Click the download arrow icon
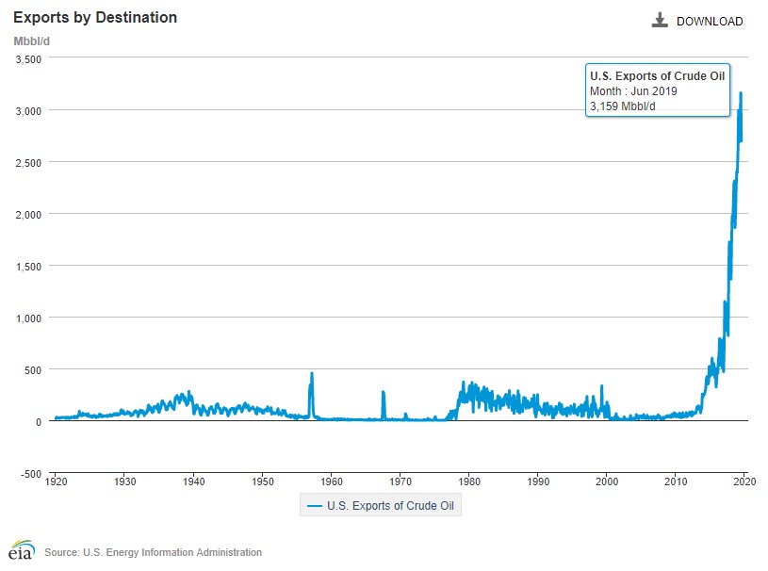 [660, 21]
